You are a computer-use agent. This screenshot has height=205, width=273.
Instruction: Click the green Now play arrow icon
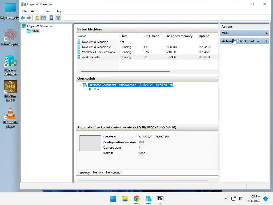(x=90, y=89)
